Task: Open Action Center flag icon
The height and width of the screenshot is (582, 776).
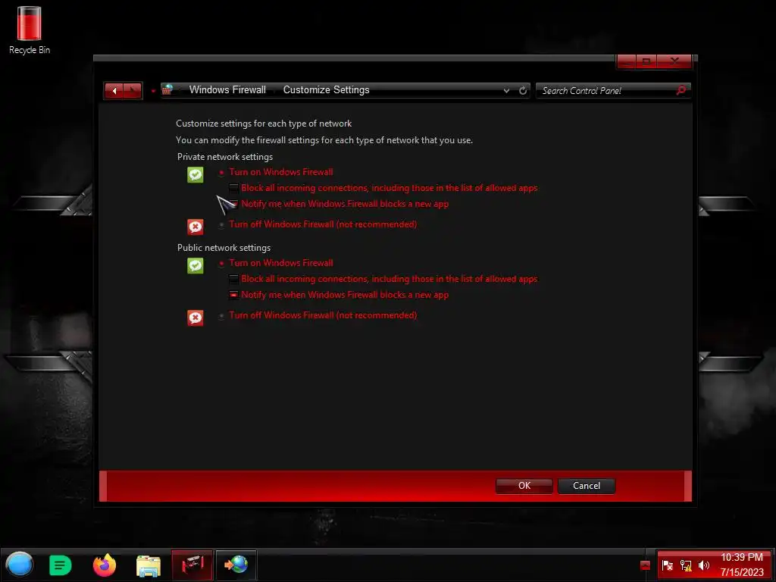Action: pyautogui.click(x=667, y=565)
